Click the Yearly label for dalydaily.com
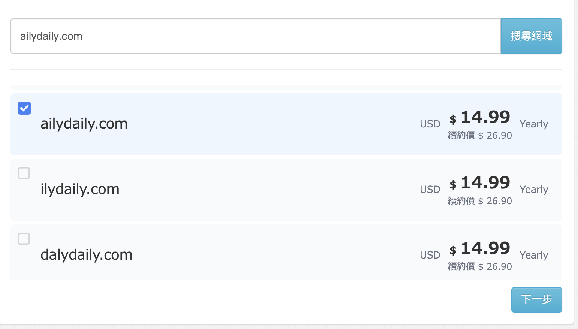This screenshot has width=578, height=329. 534,255
